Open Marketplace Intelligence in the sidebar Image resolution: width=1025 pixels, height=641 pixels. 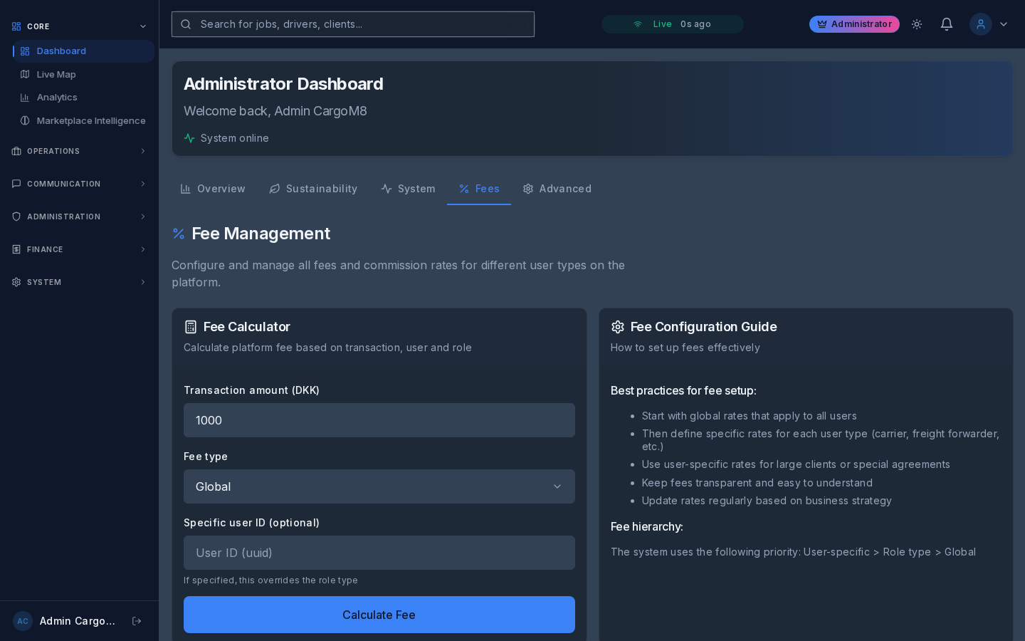coord(91,121)
